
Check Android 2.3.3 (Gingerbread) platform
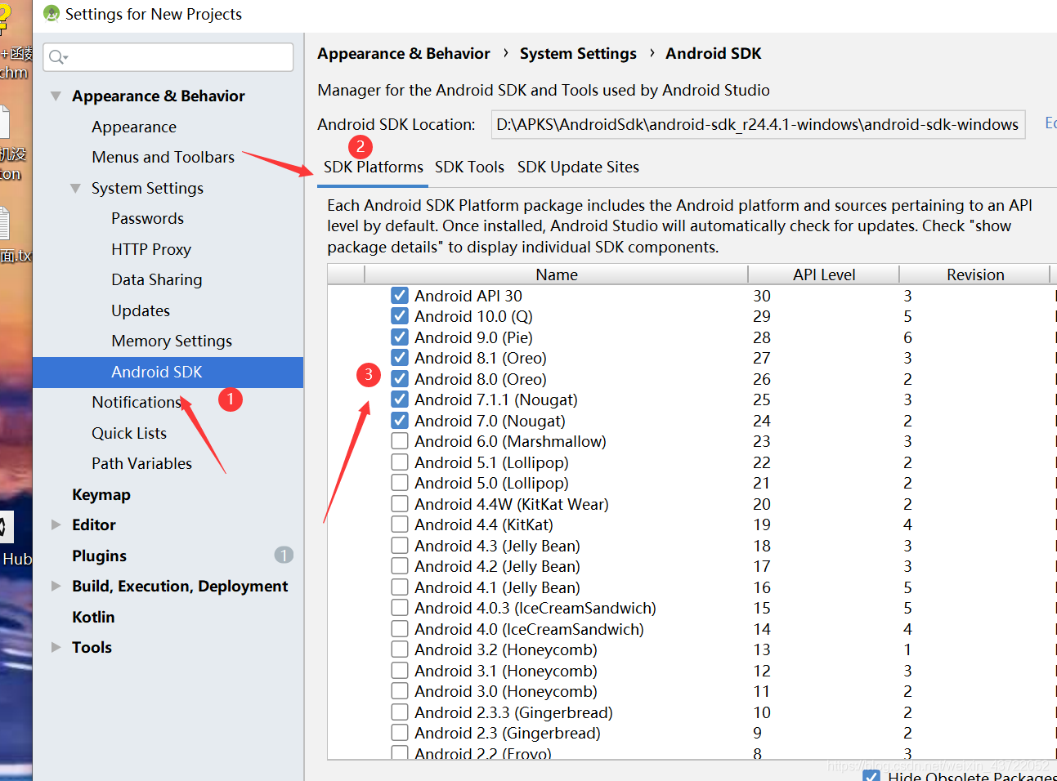pyautogui.click(x=400, y=712)
